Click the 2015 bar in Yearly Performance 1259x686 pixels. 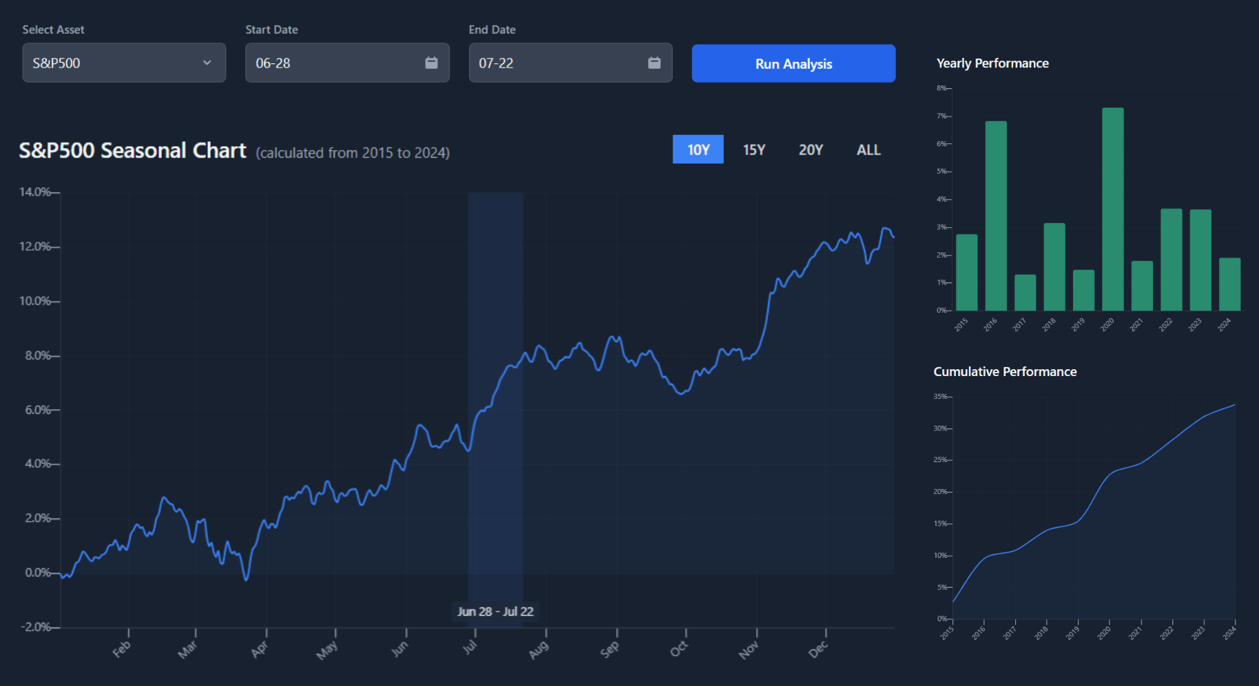point(966,273)
